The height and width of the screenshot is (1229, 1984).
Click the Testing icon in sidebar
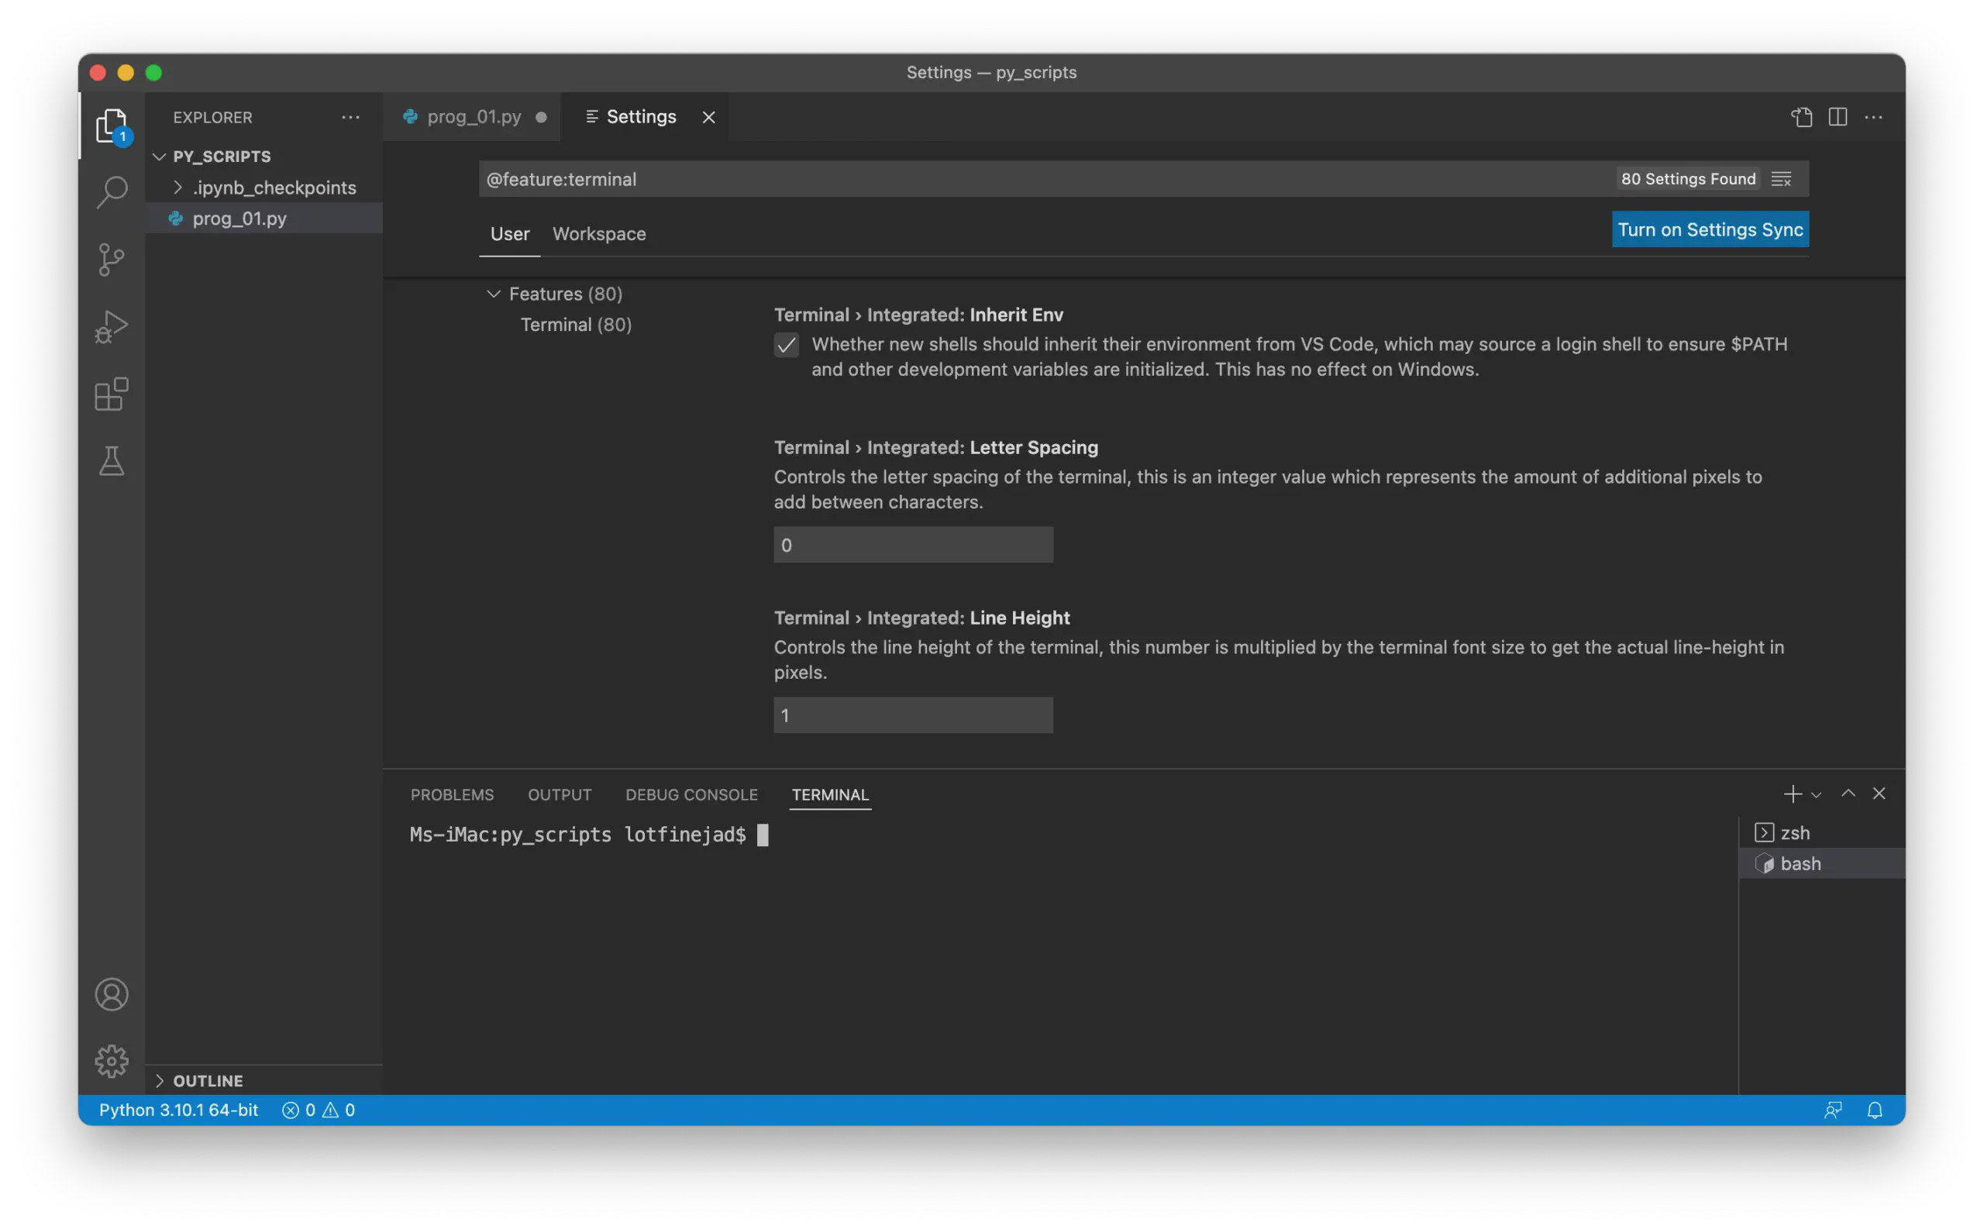[x=111, y=462]
